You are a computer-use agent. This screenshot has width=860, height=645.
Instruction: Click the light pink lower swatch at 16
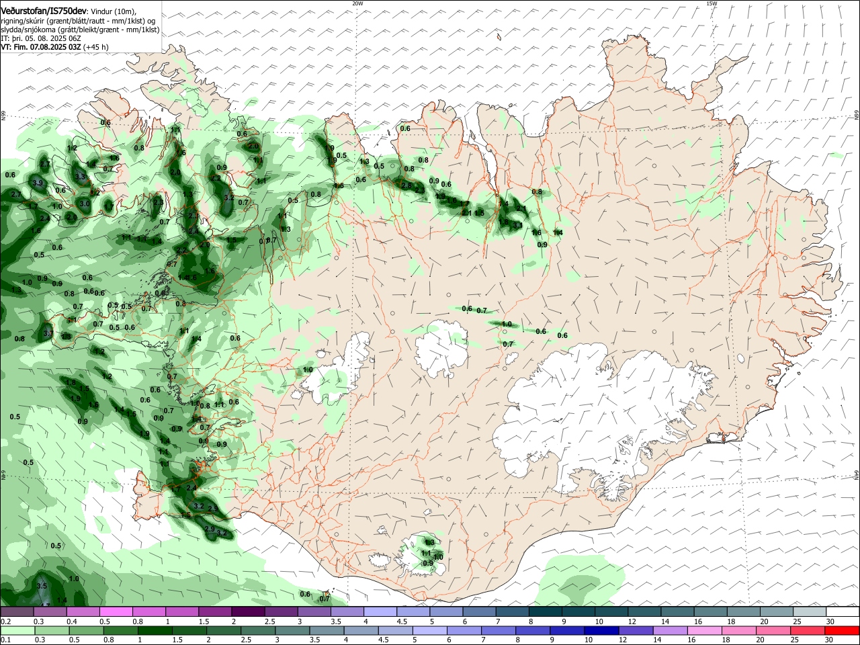tap(705, 630)
